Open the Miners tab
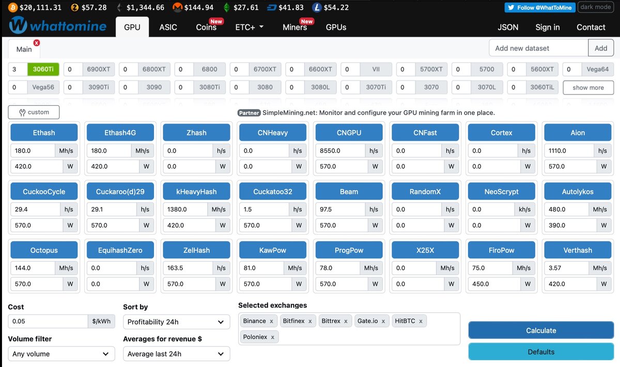The image size is (620, 367). pos(295,27)
